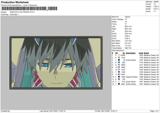Pick the lavender swatch for code 1311
Screen dimensions: 160x113
[x=119, y=65]
